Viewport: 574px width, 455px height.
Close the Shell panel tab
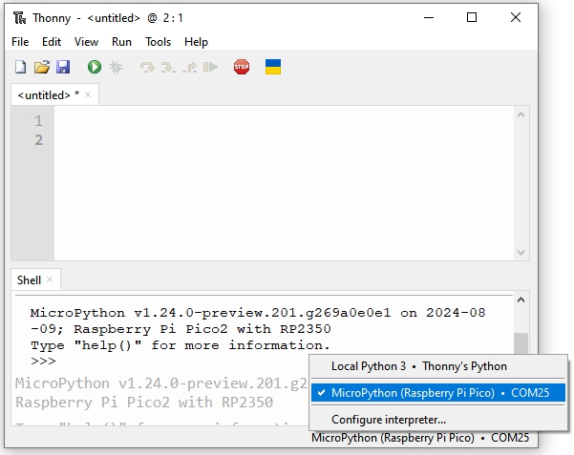(x=50, y=279)
